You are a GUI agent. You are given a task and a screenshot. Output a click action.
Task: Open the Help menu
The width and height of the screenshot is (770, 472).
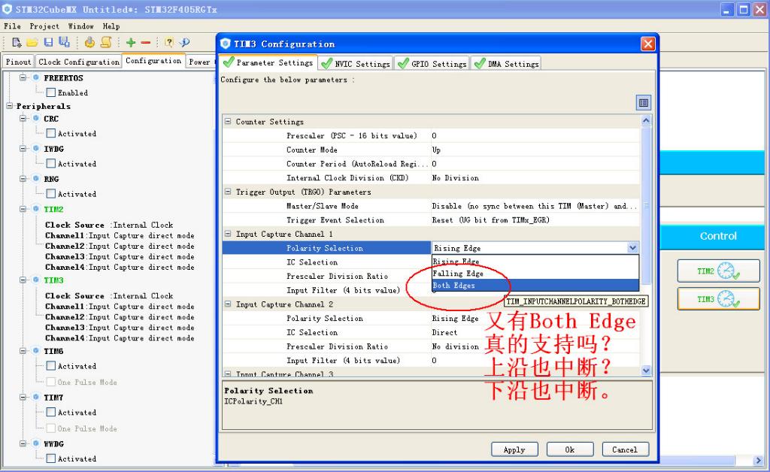pyautogui.click(x=111, y=26)
